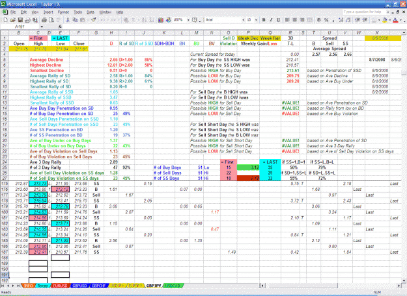Image resolution: width=407 pixels, height=296 pixels.
Task: Click the Sort Ascending icon
Action: click(144, 20)
